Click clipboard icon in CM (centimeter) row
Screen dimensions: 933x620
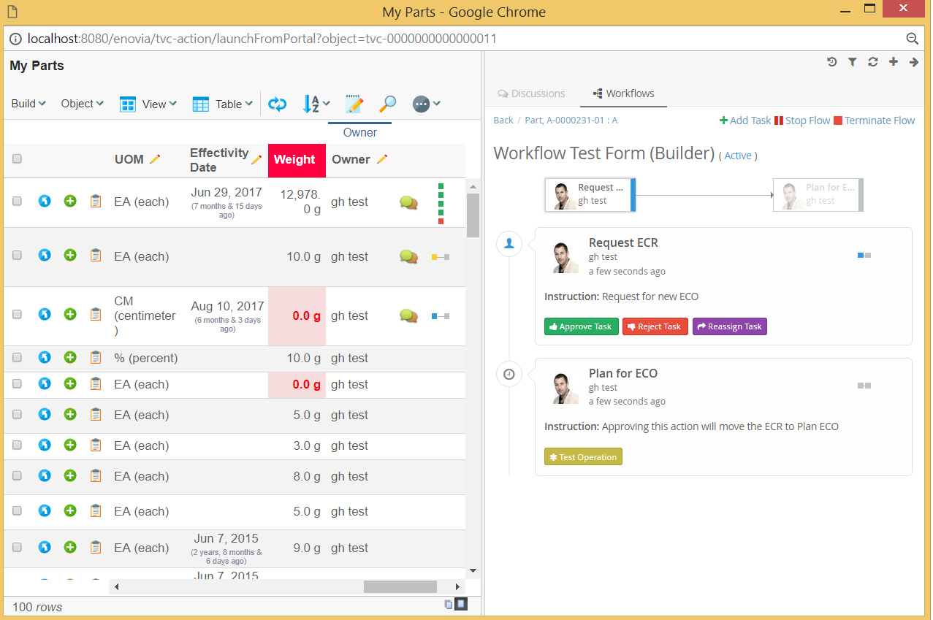coord(95,315)
